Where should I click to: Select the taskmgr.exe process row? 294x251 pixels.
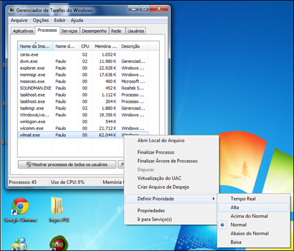pos(83,108)
